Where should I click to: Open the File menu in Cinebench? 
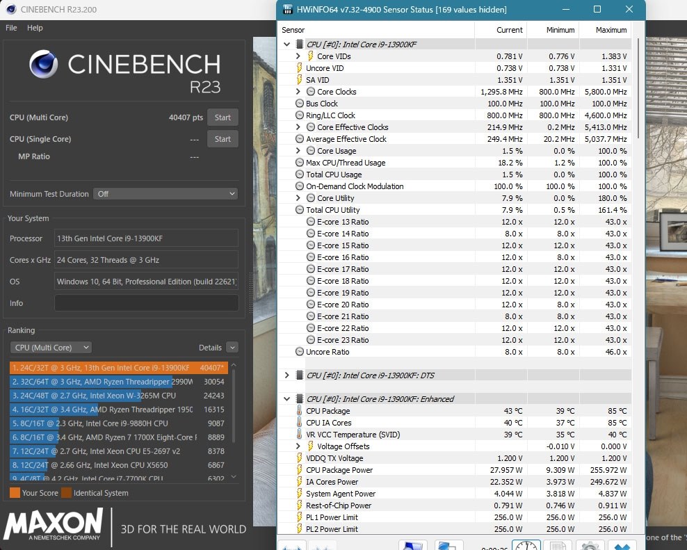pyautogui.click(x=10, y=28)
